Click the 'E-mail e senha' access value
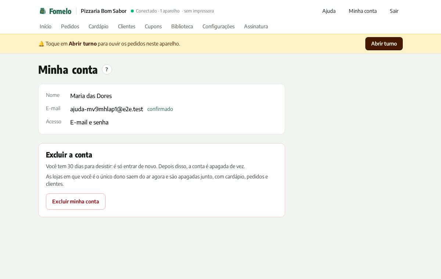The height and width of the screenshot is (279, 441). tap(89, 122)
